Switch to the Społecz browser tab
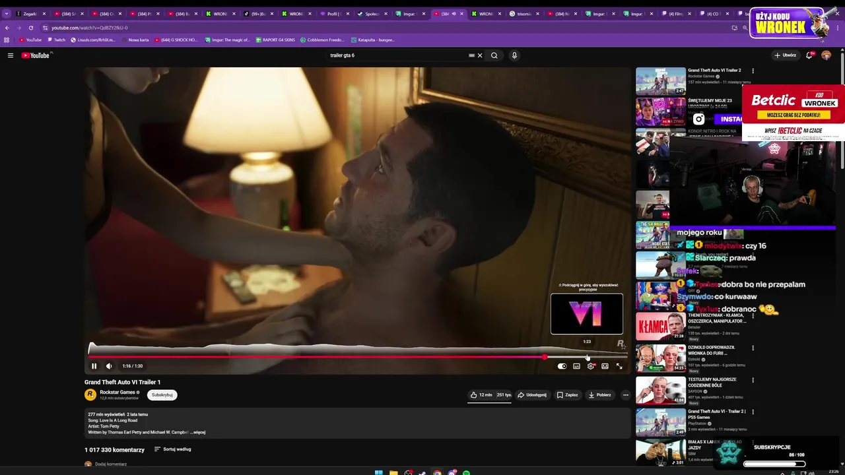The height and width of the screenshot is (475, 845). coord(371,13)
